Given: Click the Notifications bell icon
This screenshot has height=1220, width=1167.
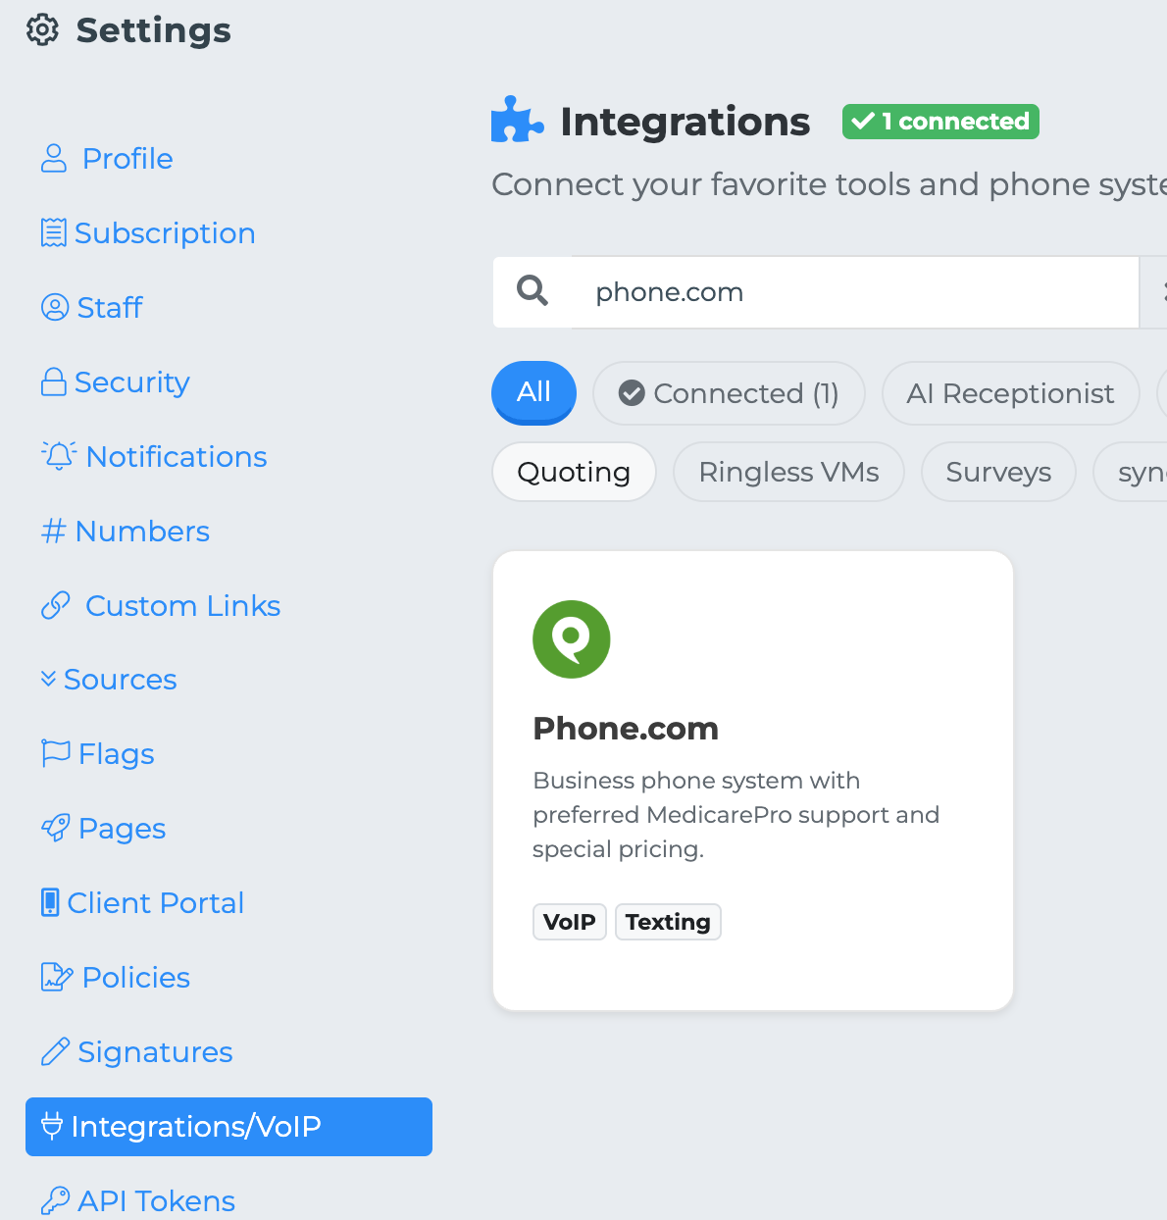Looking at the screenshot, I should point(59,456).
